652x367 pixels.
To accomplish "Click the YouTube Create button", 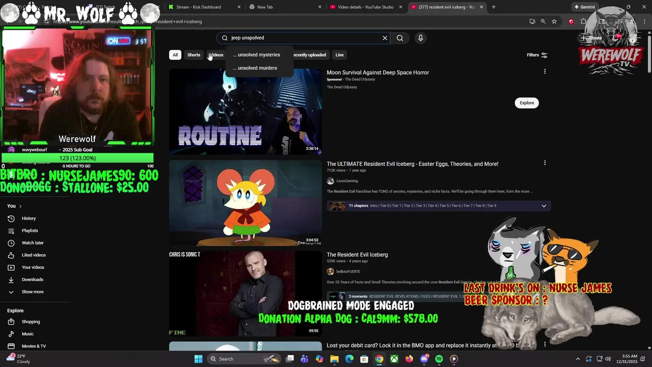I will coord(592,38).
